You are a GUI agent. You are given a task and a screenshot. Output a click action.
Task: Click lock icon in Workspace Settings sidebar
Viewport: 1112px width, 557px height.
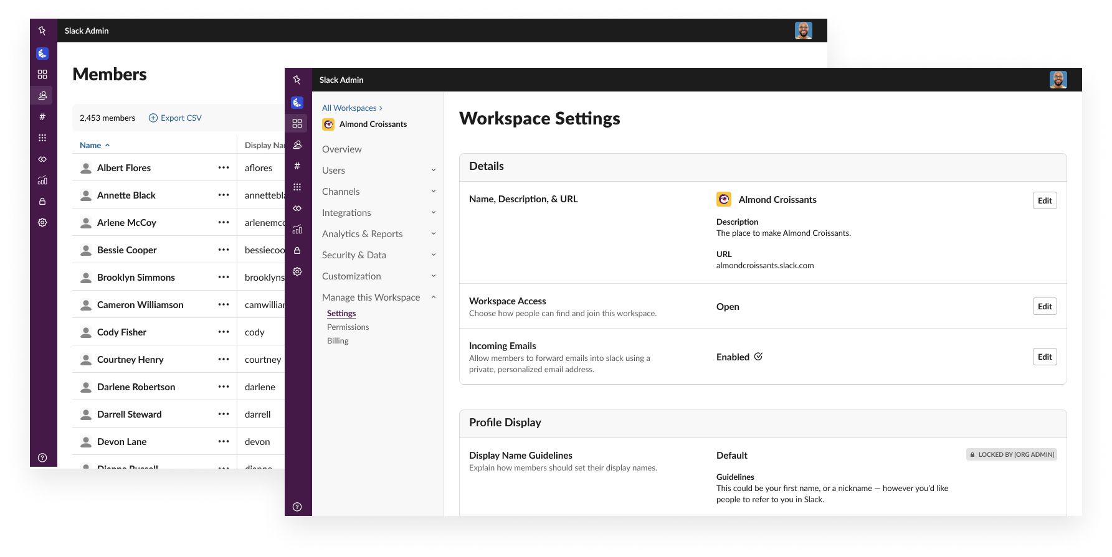pyautogui.click(x=297, y=250)
